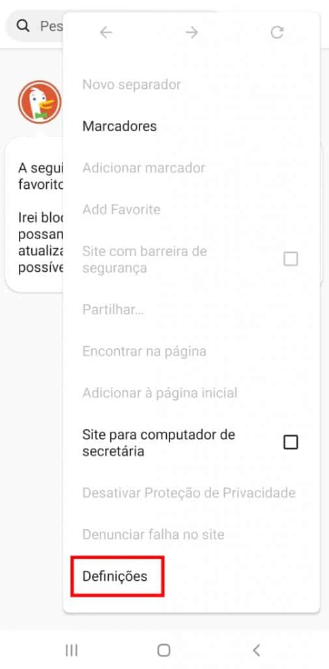Tap the Android home button

coord(164,650)
